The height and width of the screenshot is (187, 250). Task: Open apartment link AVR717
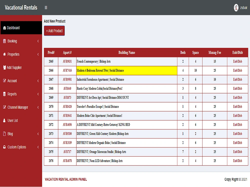67,152
